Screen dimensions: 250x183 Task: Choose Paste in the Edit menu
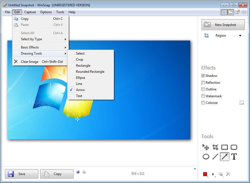click(x=41, y=25)
